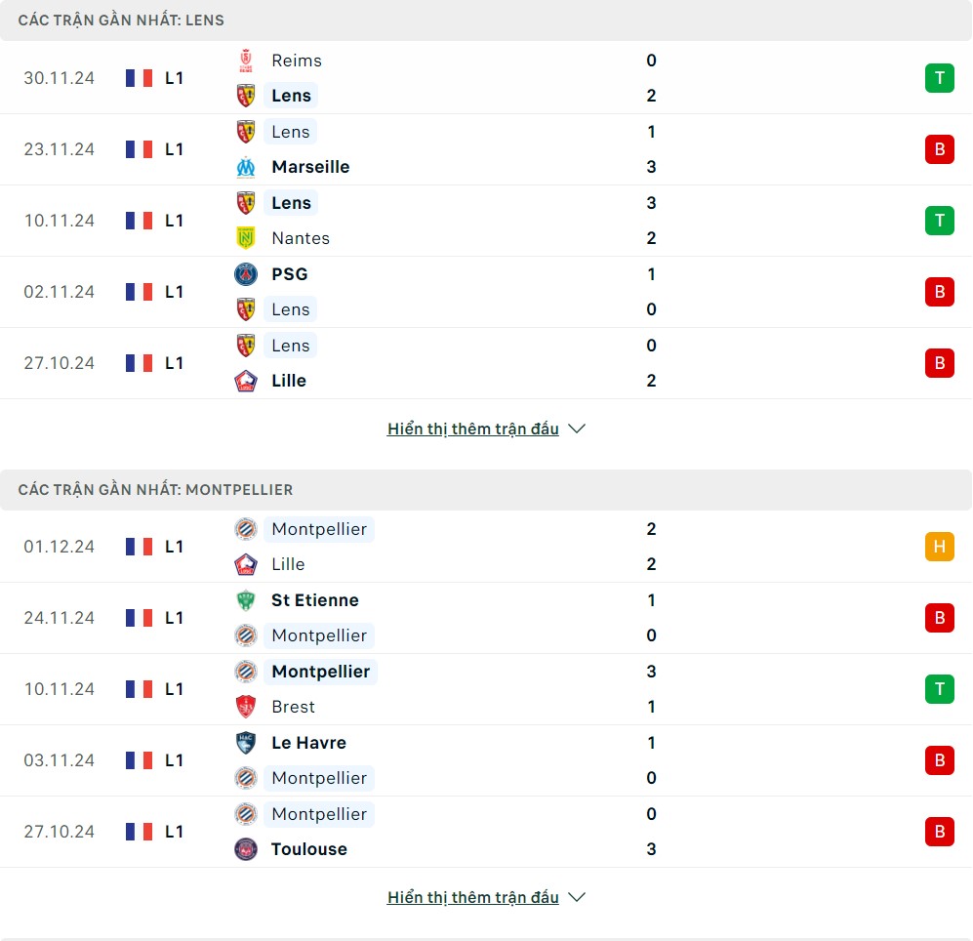
Task: Click the Brest club logo
Action: (x=246, y=707)
